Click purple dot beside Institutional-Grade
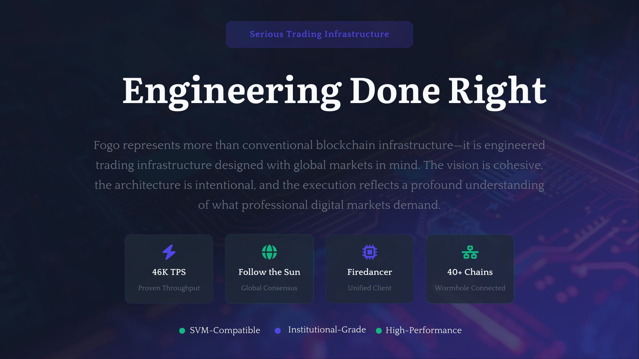This screenshot has height=359, width=639. pos(278,331)
